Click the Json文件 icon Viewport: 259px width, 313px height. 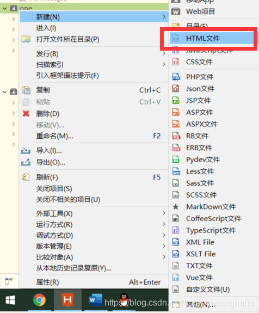(x=176, y=88)
